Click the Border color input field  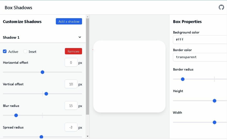200,57
